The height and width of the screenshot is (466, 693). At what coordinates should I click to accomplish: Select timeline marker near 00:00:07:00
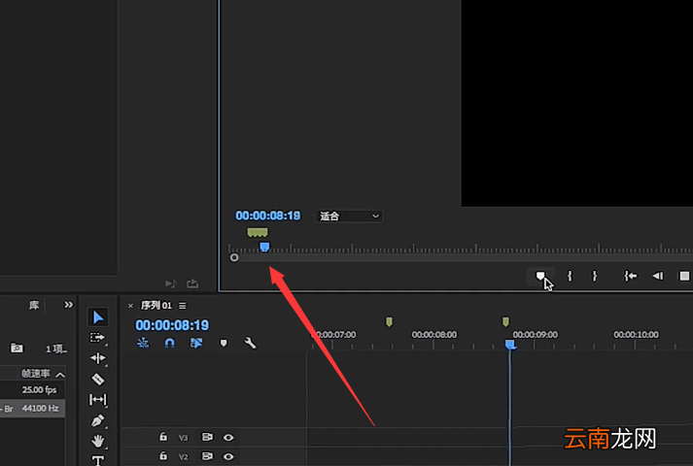389,322
